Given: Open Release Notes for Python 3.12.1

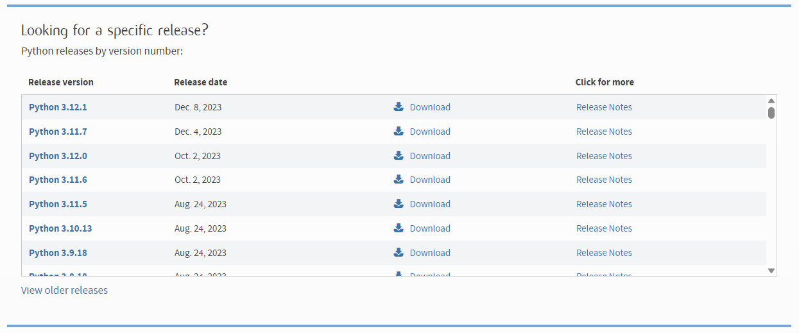Looking at the screenshot, I should pos(604,107).
